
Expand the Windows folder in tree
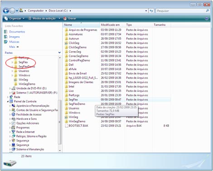tap(12, 75)
